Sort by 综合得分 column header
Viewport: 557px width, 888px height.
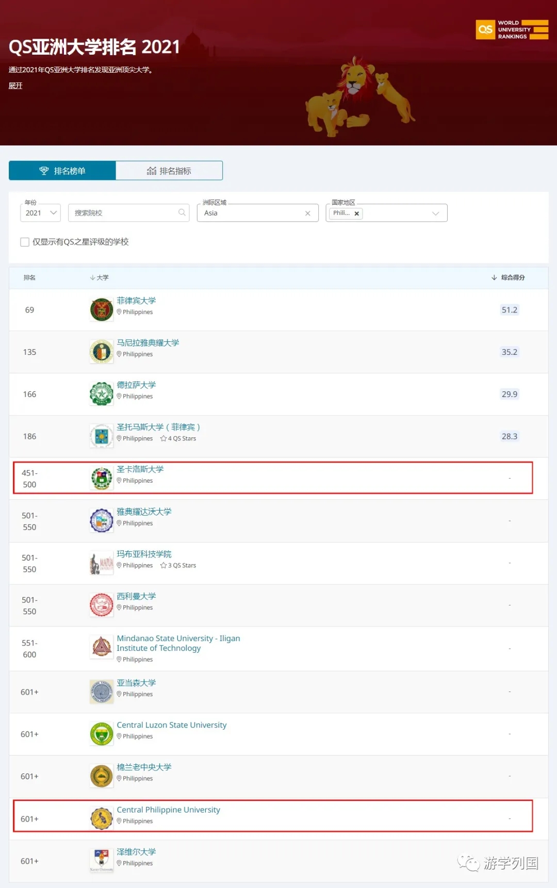click(508, 277)
